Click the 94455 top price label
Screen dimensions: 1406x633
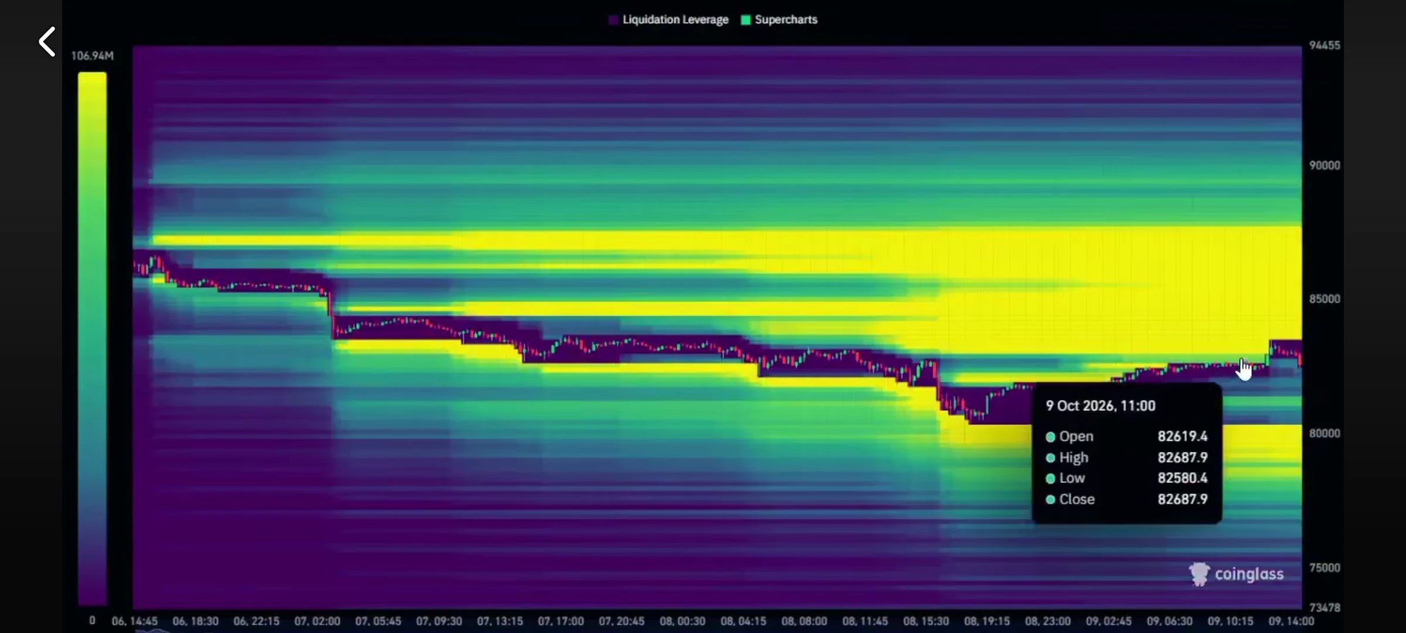pyautogui.click(x=1325, y=46)
